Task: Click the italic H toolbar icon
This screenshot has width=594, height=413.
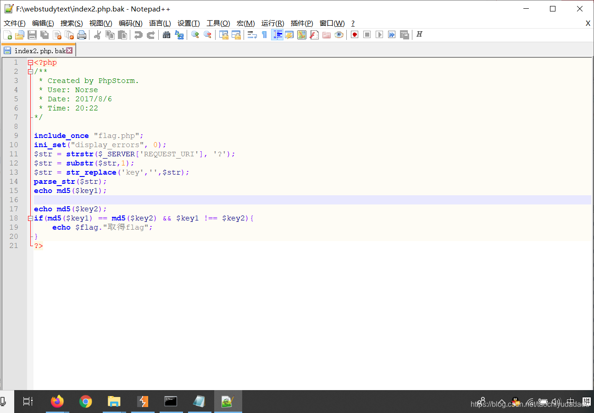Action: pyautogui.click(x=419, y=35)
